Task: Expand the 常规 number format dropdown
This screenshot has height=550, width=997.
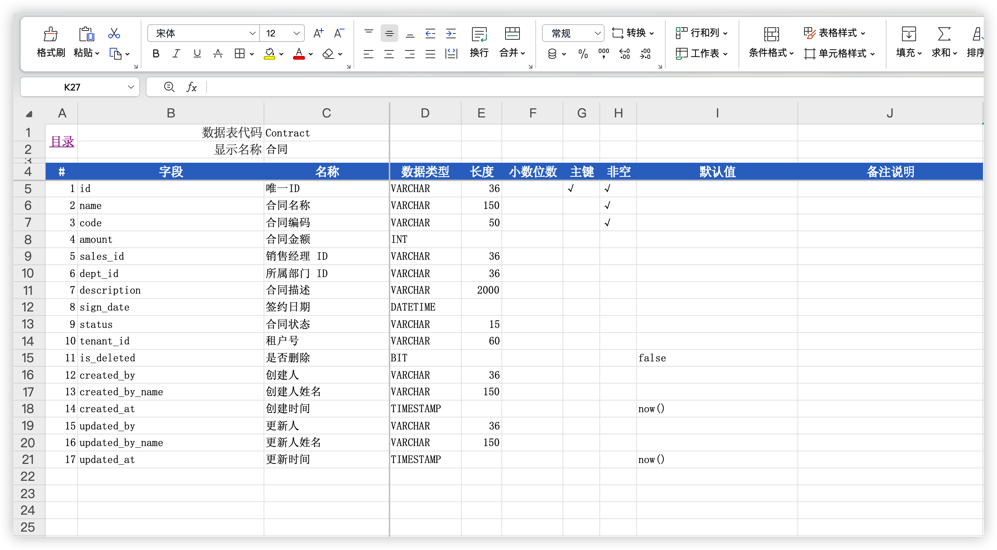Action: [597, 33]
